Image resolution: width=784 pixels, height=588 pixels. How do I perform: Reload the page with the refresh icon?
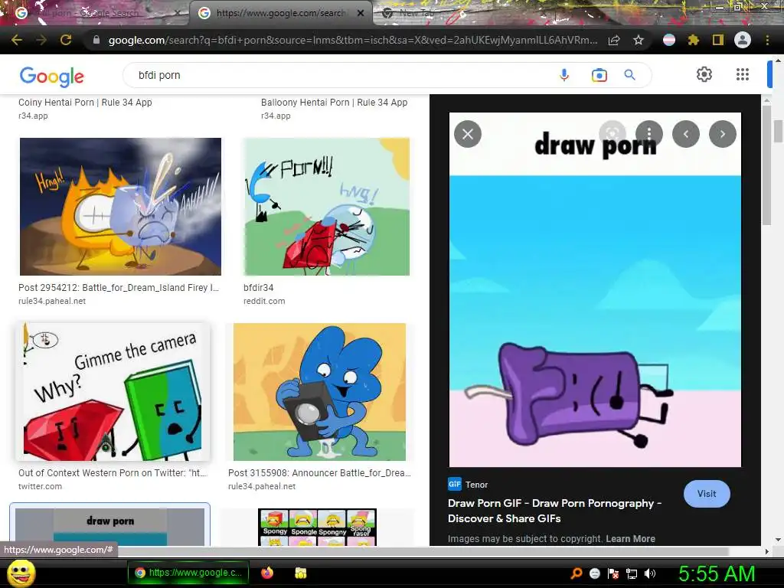click(x=66, y=40)
